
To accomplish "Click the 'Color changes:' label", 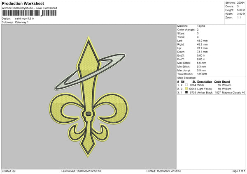I will 186,30.
